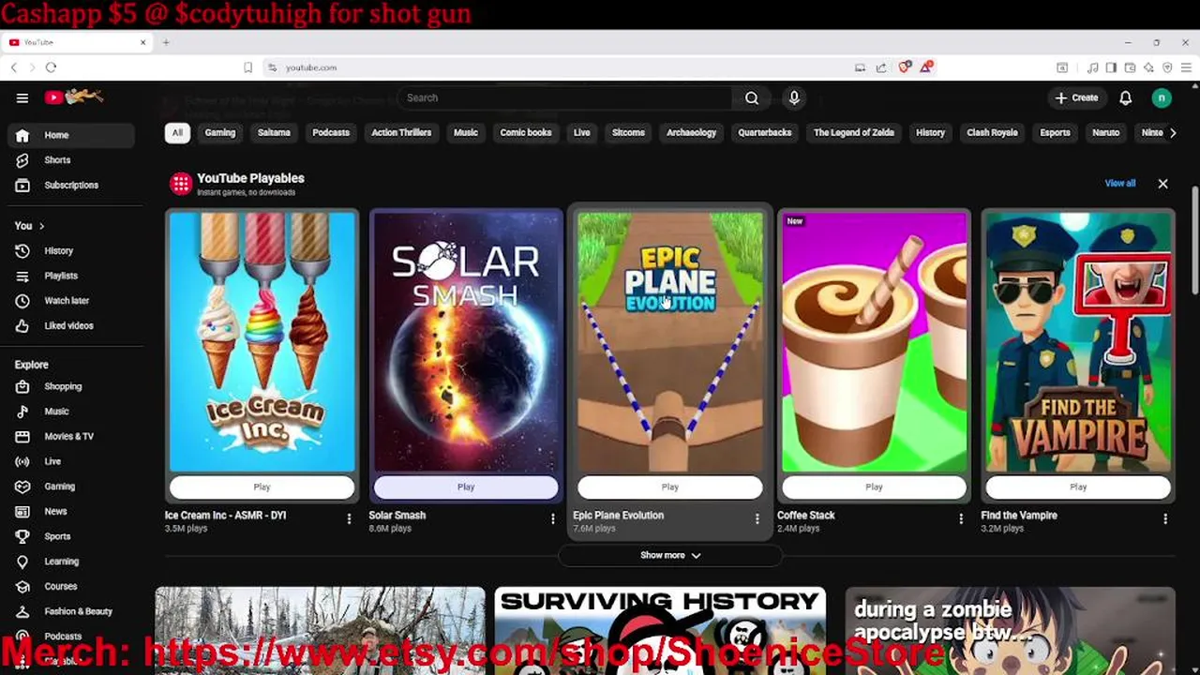Screen dimensions: 1200x675
Task: Bookmark the page from the address bar
Action: [247, 67]
